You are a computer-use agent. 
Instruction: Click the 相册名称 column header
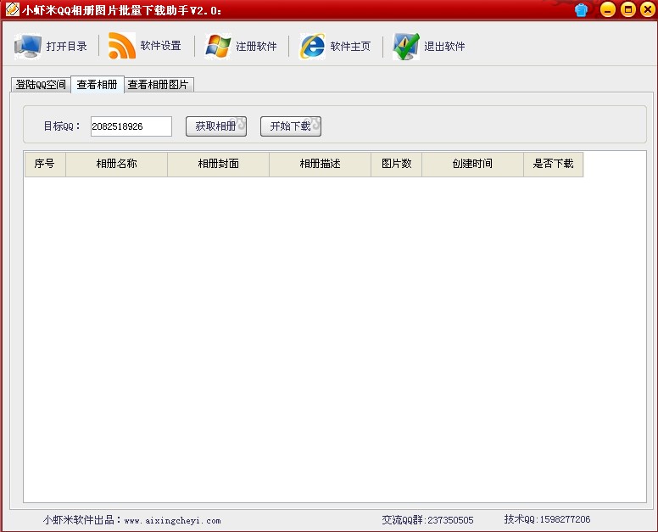(117, 164)
